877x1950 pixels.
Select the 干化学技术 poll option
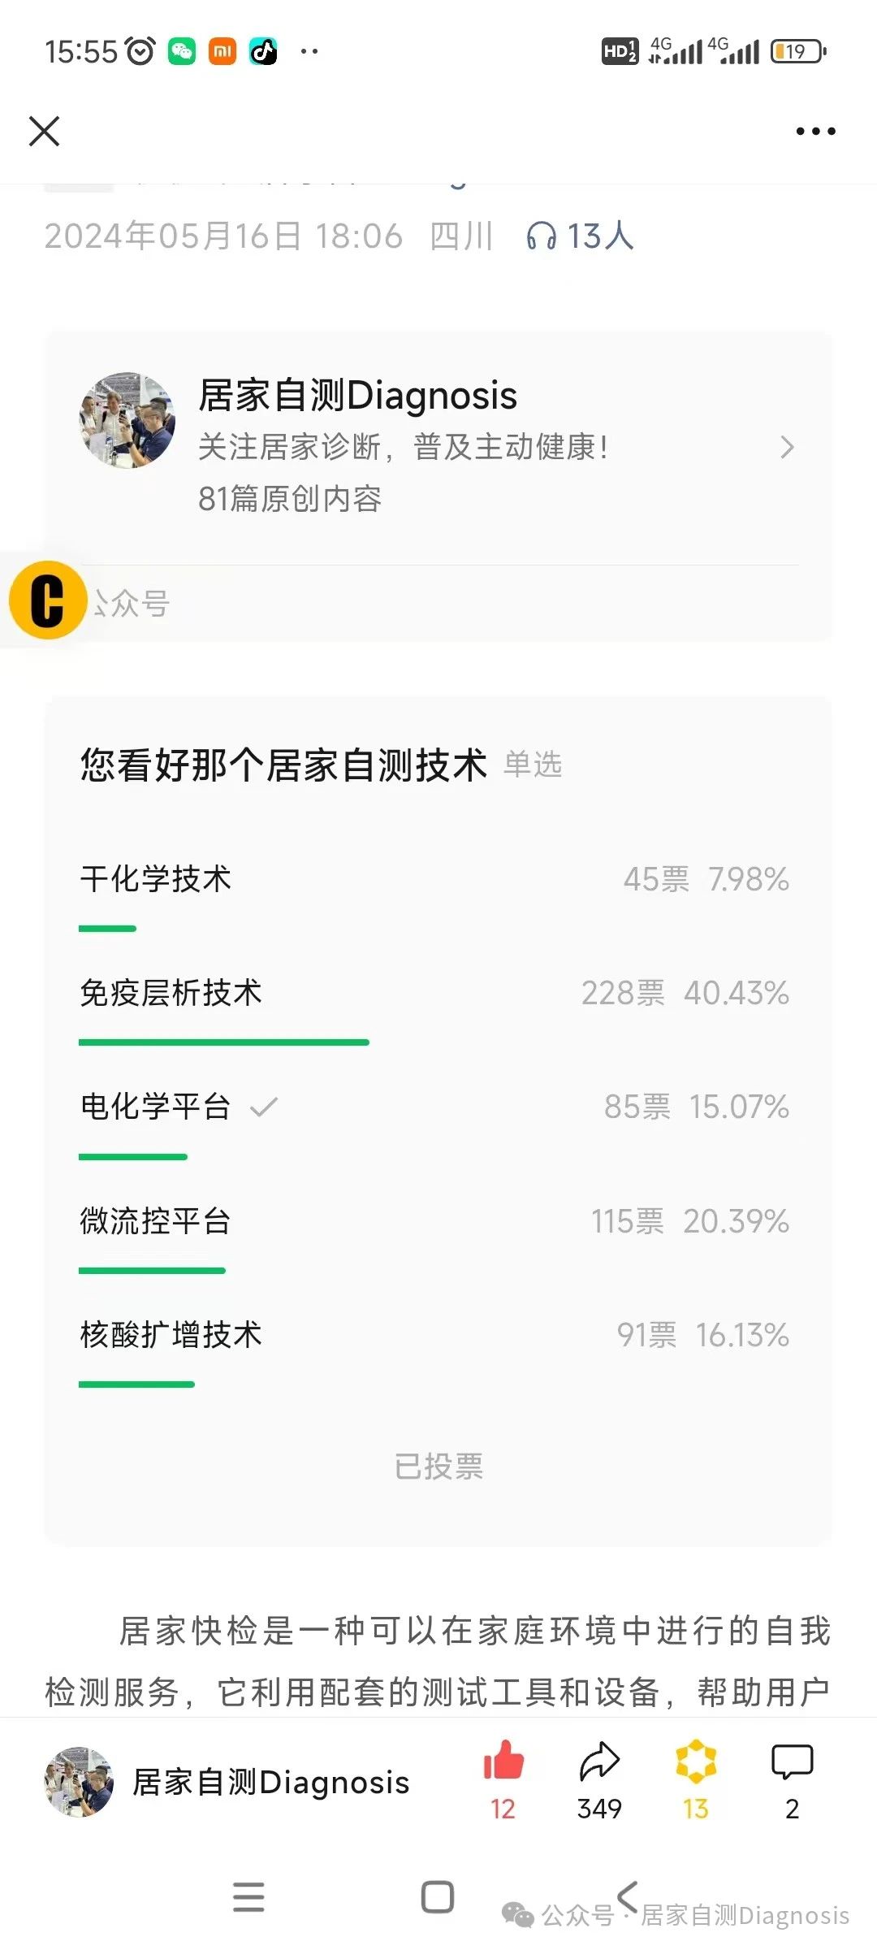tap(156, 879)
